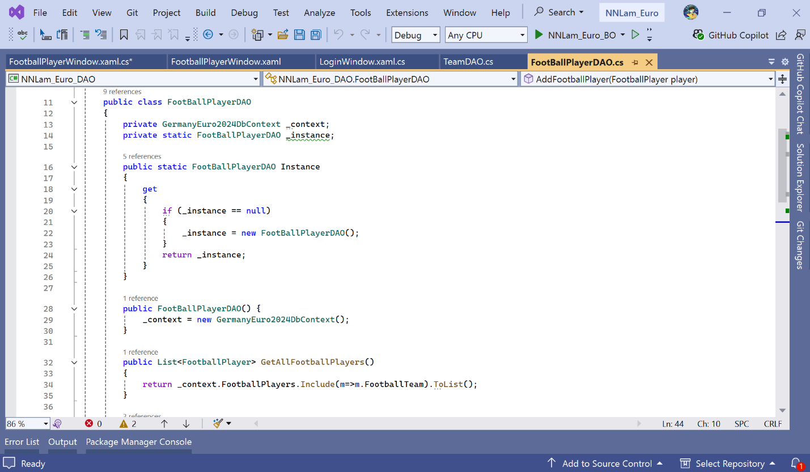Click the increase line indent icon
Image resolution: width=810 pixels, height=472 pixels.
[x=84, y=35]
